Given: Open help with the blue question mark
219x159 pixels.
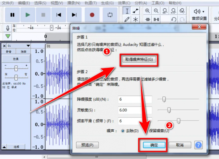Looking at the screenshot, I should pos(198,145).
